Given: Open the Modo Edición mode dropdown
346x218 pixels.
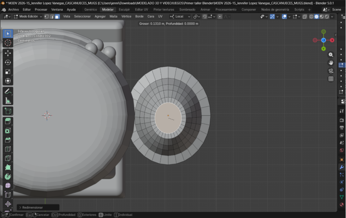Looking at the screenshot, I should pos(27,17).
